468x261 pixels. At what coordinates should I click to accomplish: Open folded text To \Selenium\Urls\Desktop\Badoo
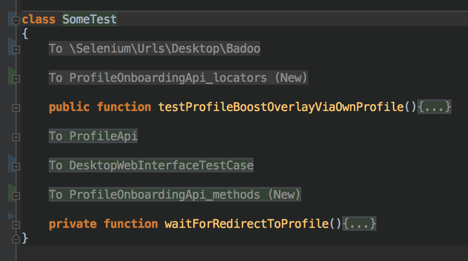(155, 48)
